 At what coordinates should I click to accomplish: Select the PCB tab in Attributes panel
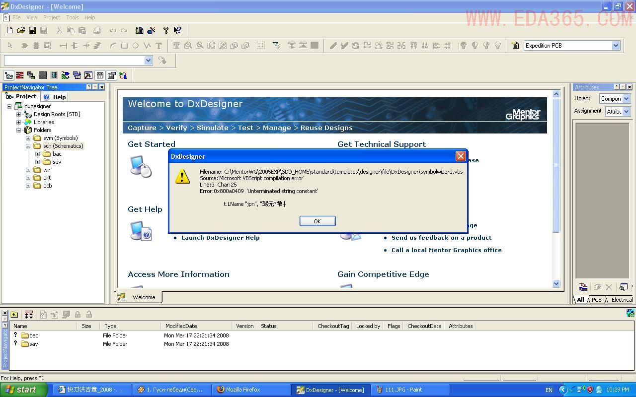point(596,300)
